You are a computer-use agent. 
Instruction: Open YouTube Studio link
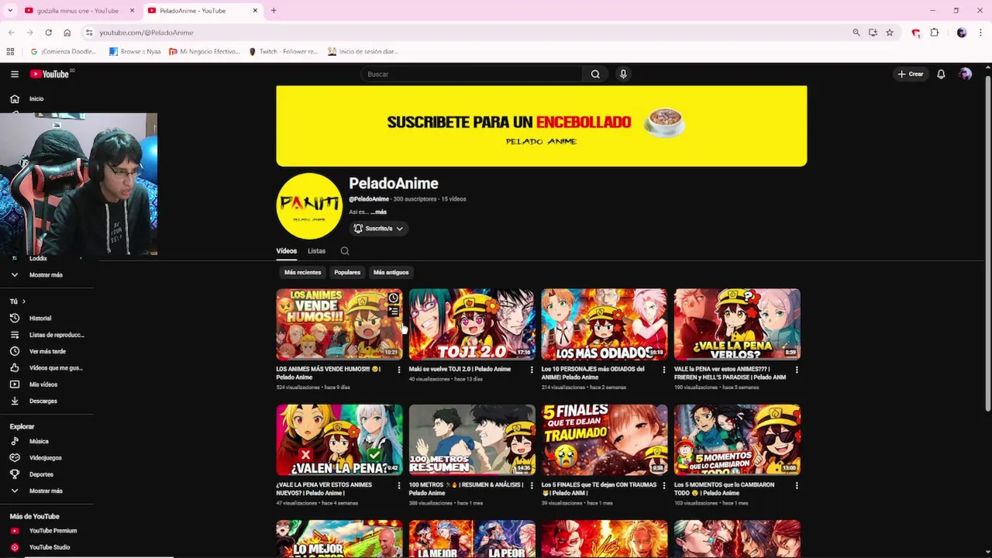coord(48,547)
